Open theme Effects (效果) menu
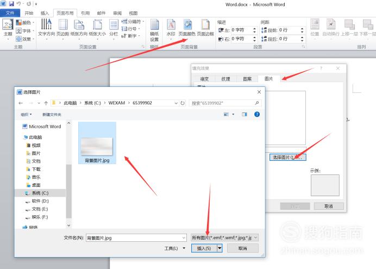 tap(25, 39)
